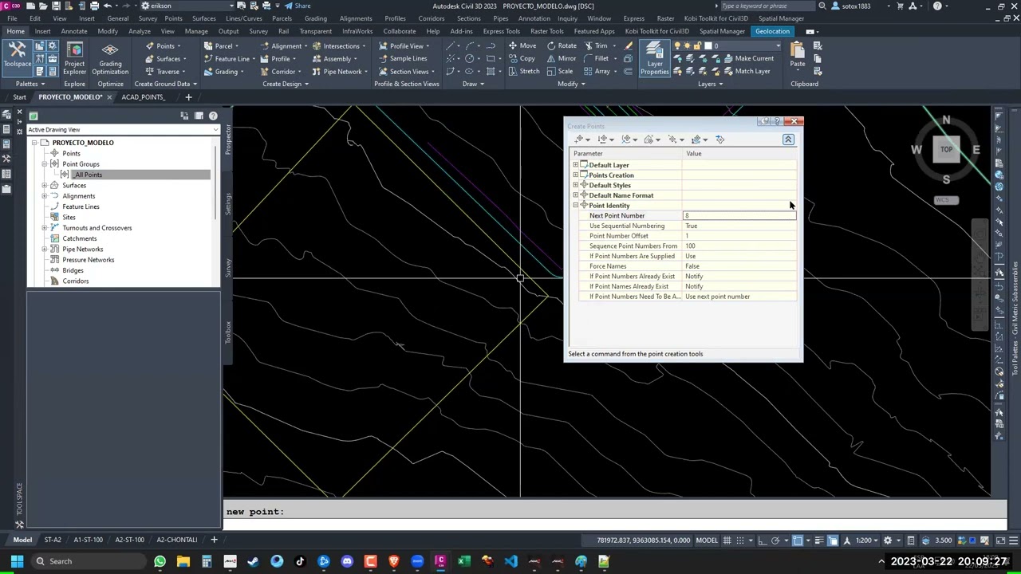
Task: Expand the Default Styles parameter group
Action: pyautogui.click(x=576, y=185)
